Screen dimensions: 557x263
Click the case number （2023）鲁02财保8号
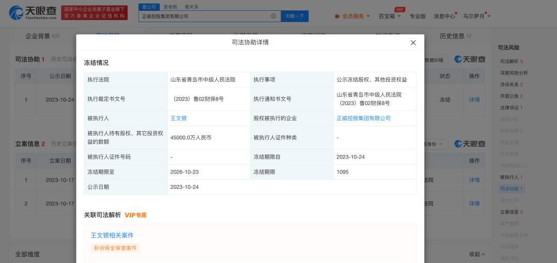pos(197,99)
